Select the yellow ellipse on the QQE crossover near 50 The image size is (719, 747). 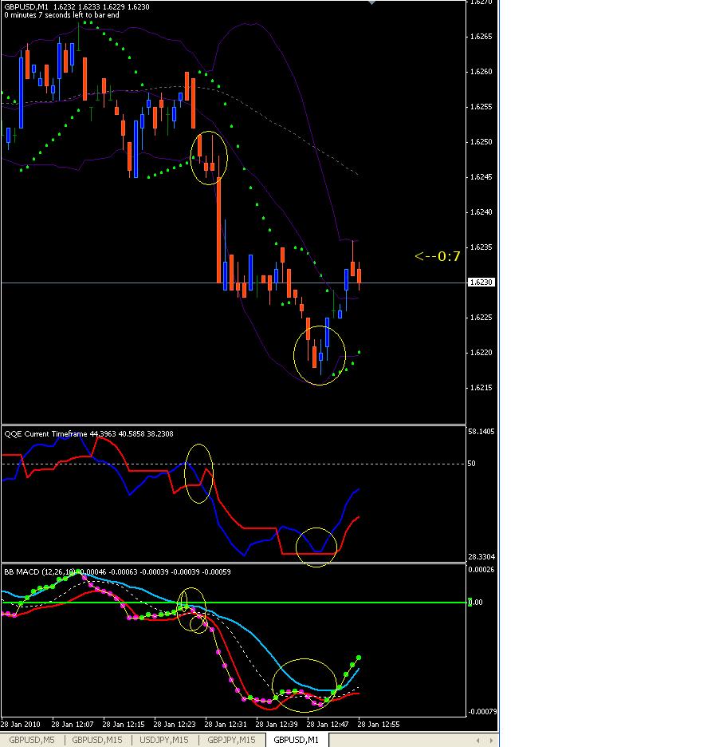pos(199,473)
